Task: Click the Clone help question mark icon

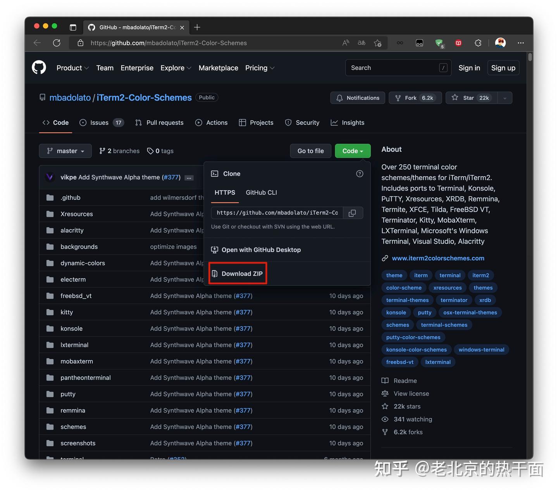Action: coord(359,174)
